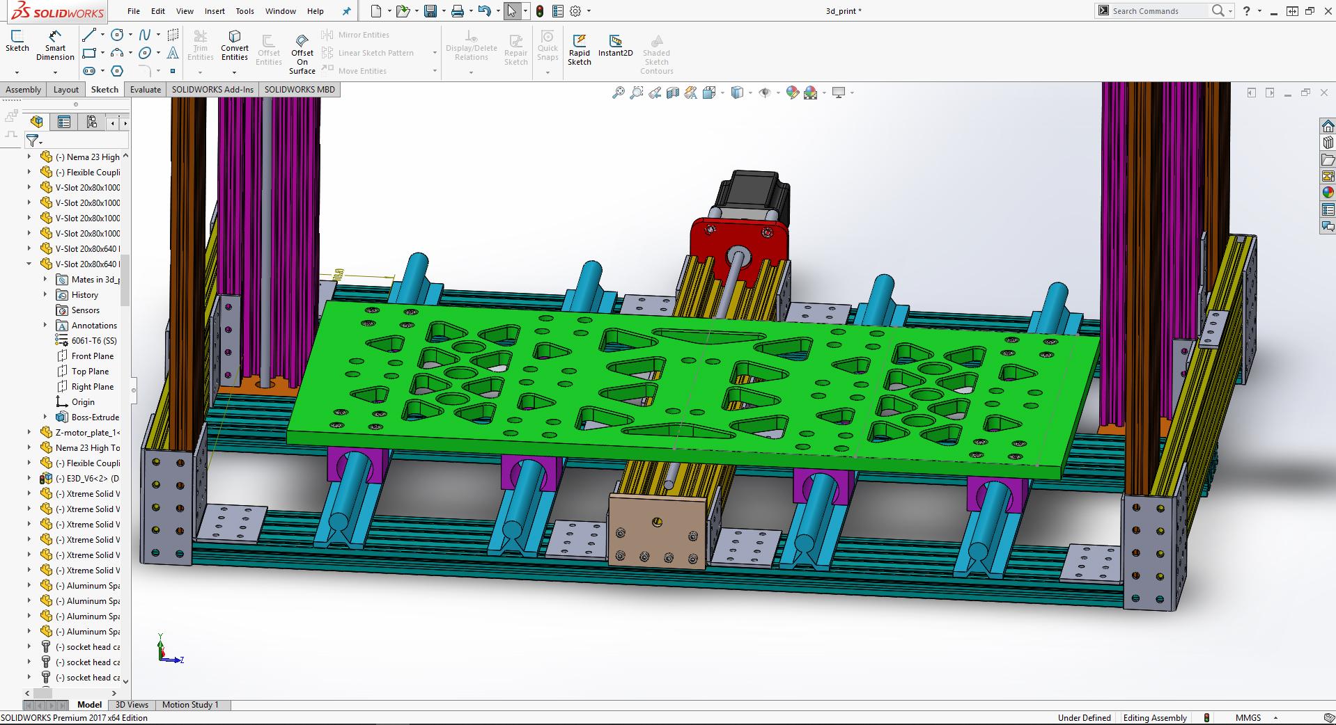Click Edit Appearance icon

click(792, 93)
